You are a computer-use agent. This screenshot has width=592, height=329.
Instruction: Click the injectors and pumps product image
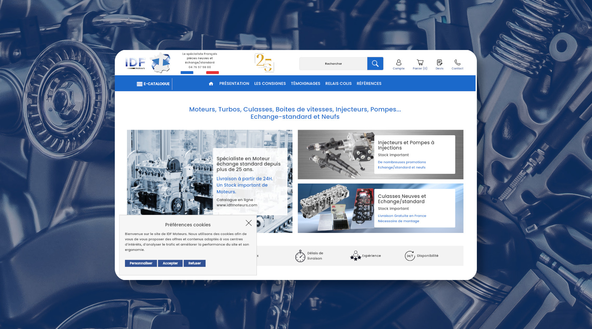(x=336, y=155)
